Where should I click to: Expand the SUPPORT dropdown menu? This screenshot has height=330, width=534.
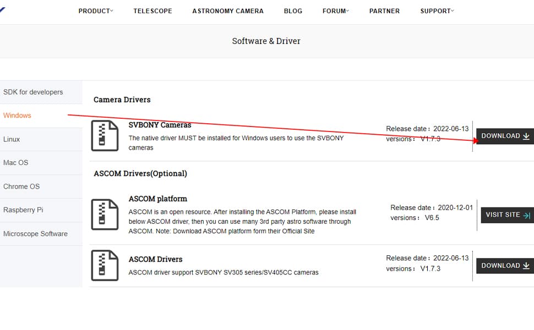click(x=437, y=11)
